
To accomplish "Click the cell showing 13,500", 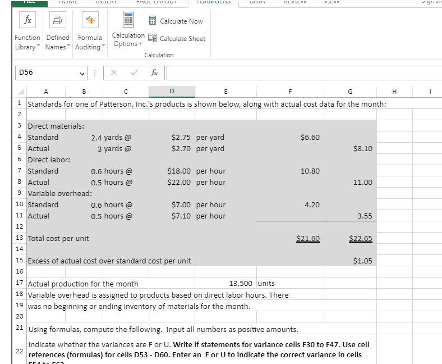I will (x=225, y=283).
